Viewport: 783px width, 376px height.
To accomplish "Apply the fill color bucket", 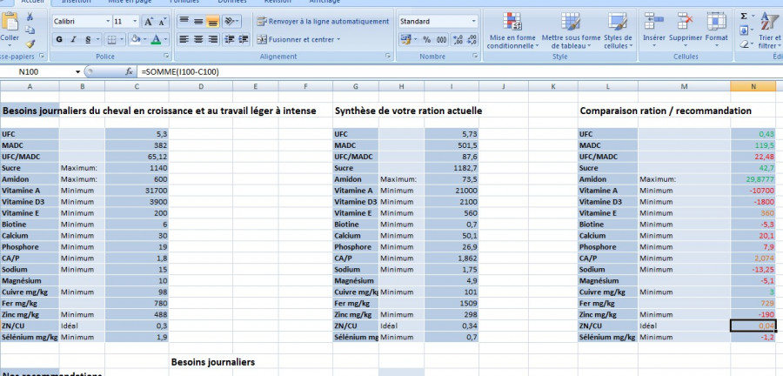I will (x=135, y=39).
